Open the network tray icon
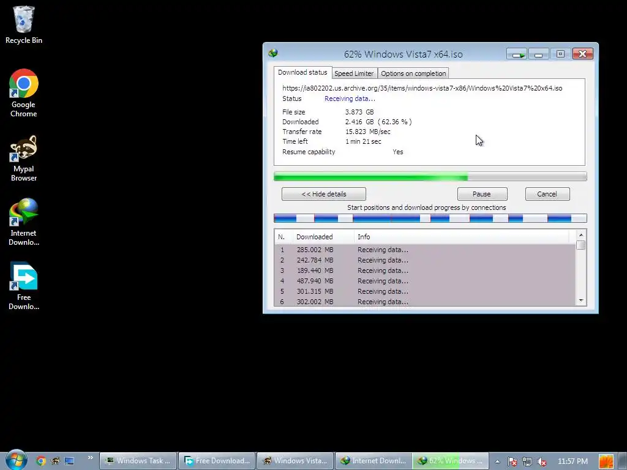The width and height of the screenshot is (627, 470). pyautogui.click(x=527, y=461)
